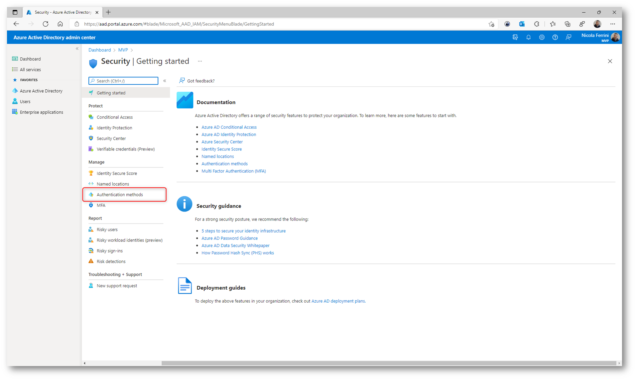Screen dimensions: 636x380
Task: Click the browser refresh icon
Action: pyautogui.click(x=46, y=24)
